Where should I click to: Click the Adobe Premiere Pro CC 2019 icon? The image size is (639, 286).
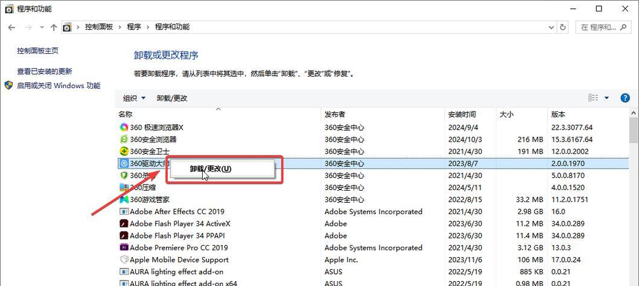pyautogui.click(x=124, y=248)
